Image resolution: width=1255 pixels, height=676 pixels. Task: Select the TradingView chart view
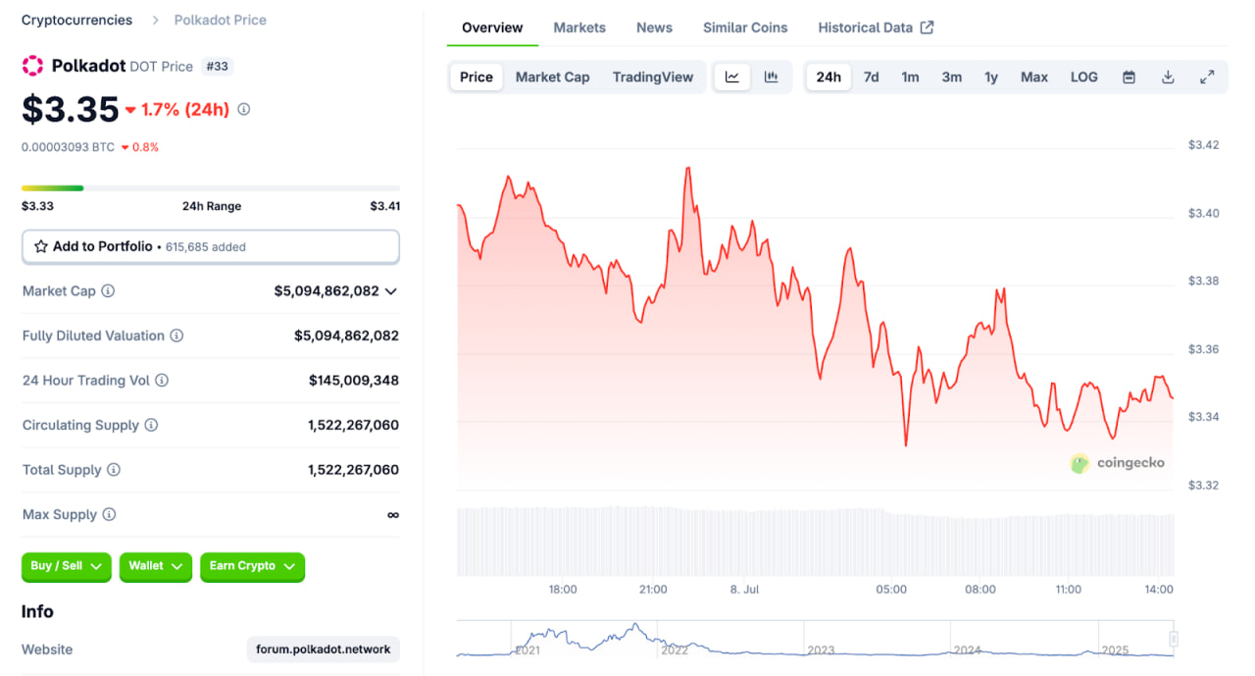[x=653, y=77]
